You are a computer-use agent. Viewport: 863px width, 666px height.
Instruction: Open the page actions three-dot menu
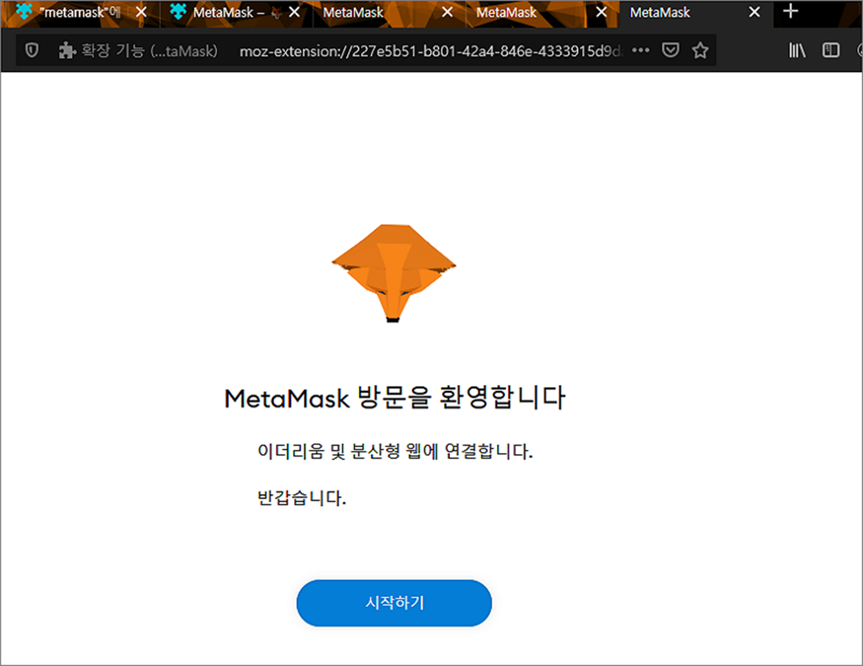[x=641, y=50]
